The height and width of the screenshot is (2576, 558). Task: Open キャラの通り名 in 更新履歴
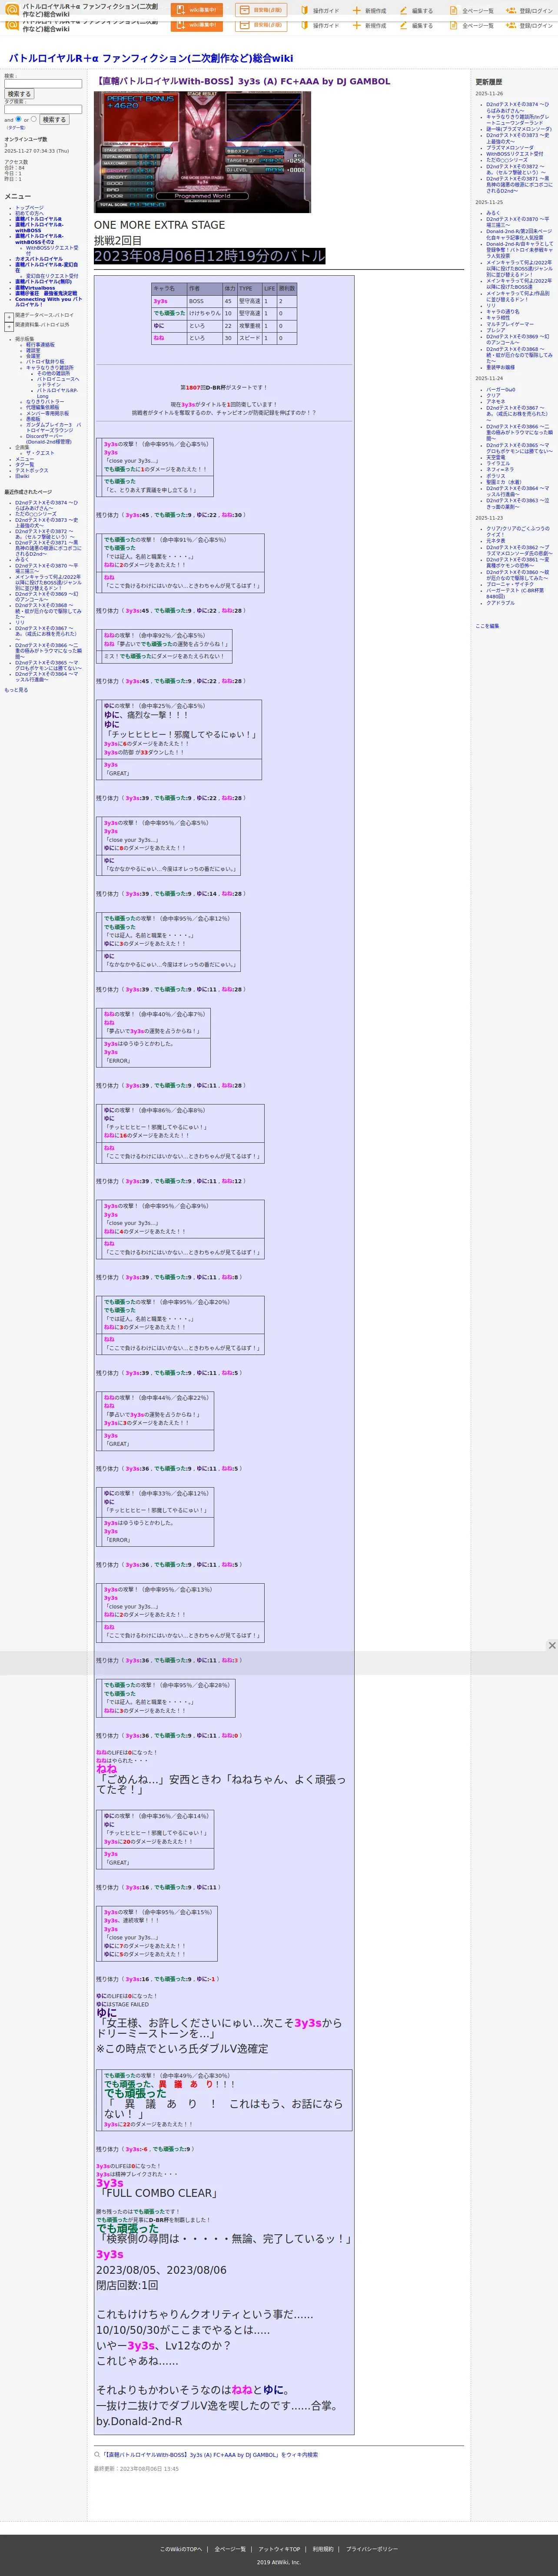tap(503, 312)
